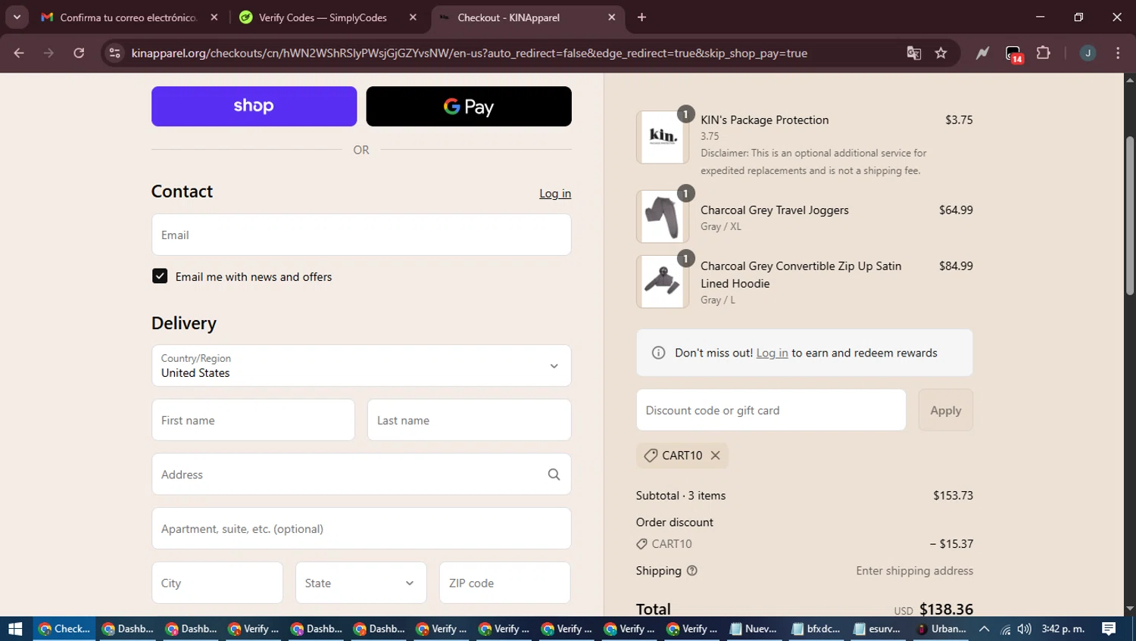This screenshot has height=641, width=1136.
Task: Focus the Email input field
Action: (x=361, y=235)
